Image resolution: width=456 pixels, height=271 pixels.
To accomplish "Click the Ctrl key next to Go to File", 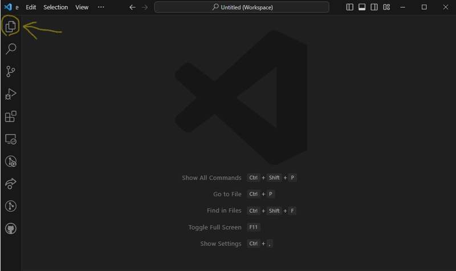I will [x=253, y=194].
